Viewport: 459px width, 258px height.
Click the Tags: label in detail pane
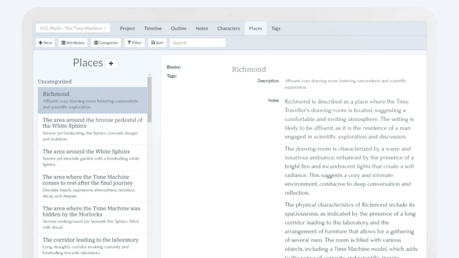pos(172,76)
